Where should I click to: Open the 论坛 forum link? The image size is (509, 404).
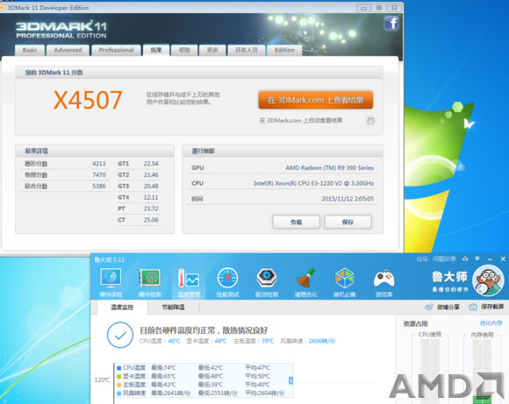422,259
